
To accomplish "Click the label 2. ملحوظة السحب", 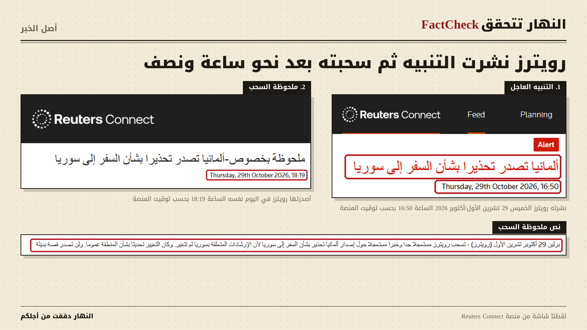I will pos(277,87).
